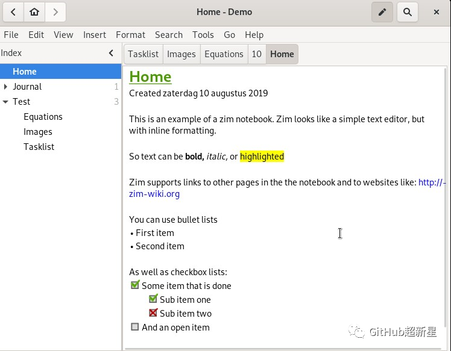Uncheck 'Some item that is done' checkbox
Screen dimensions: 451x351
tap(135, 285)
